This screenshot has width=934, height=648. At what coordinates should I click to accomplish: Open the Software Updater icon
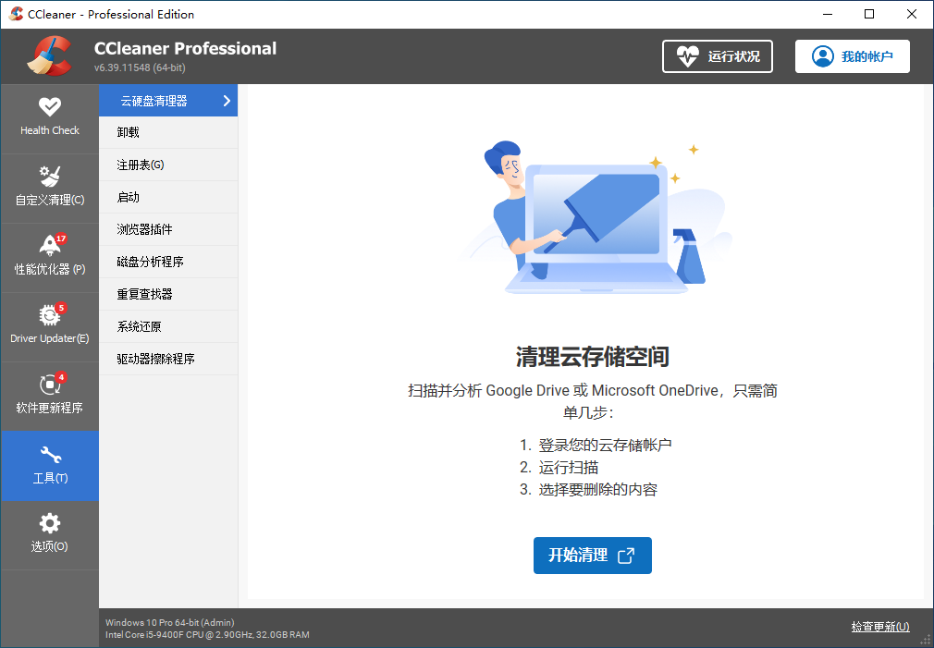[x=50, y=384]
